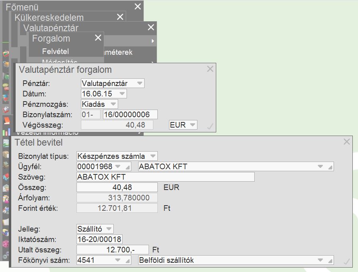Confirm Tétel bevitel with the checkmark
The image size is (358, 272).
(346, 261)
